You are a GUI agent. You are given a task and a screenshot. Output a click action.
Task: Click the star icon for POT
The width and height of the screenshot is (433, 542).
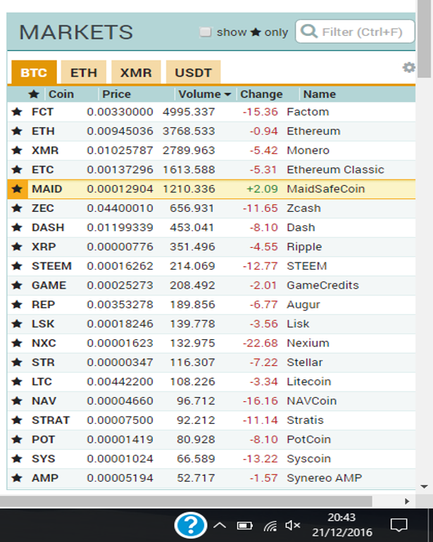coord(17,439)
